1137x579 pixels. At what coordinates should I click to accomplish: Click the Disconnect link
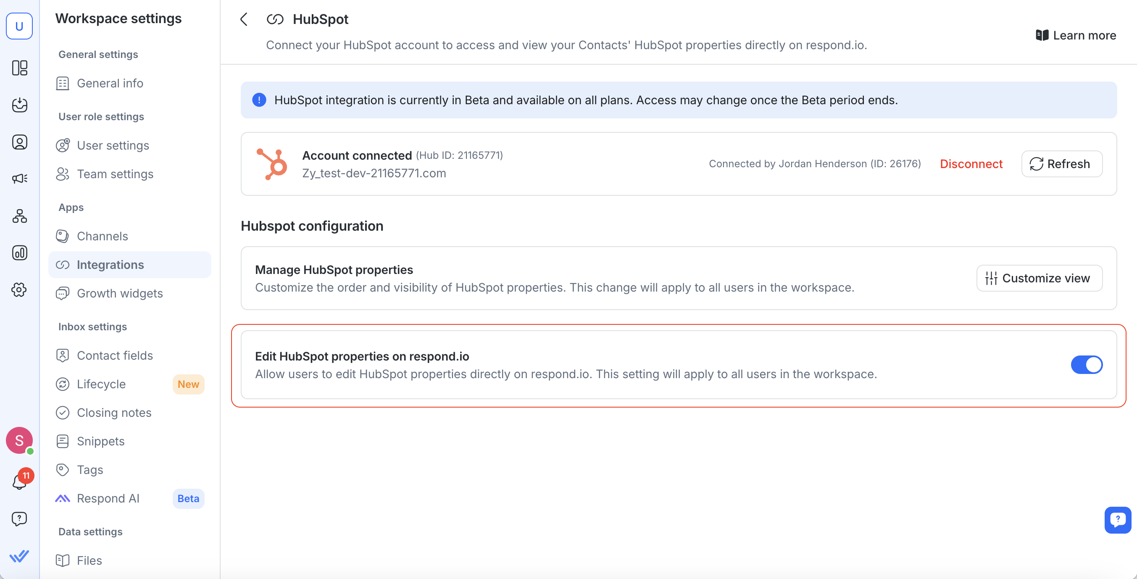coord(971,164)
